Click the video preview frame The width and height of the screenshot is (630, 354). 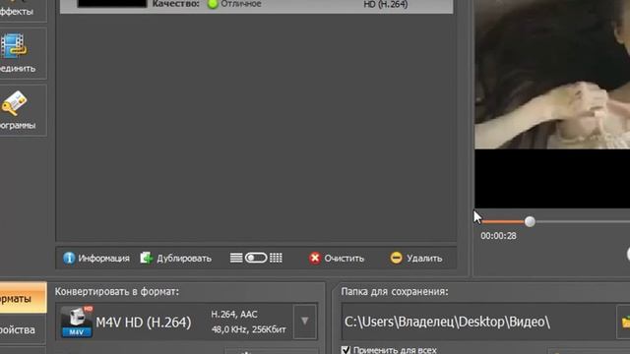click(x=552, y=104)
